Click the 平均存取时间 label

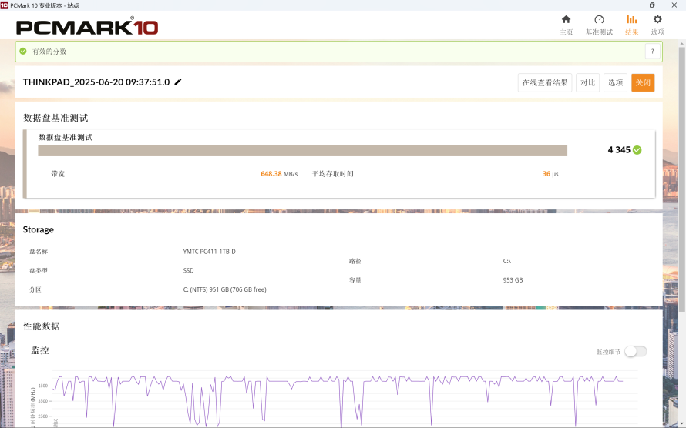(333, 174)
